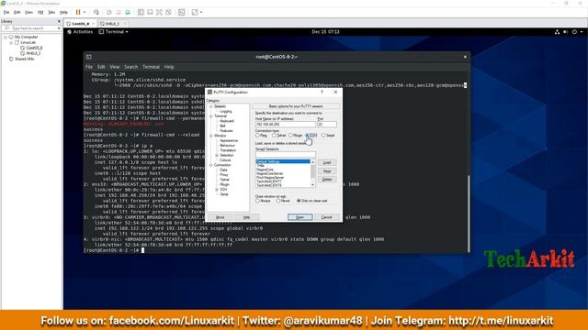The width and height of the screenshot is (588, 330).
Task: Select Colours in PuTTY category tree
Action: (225, 160)
